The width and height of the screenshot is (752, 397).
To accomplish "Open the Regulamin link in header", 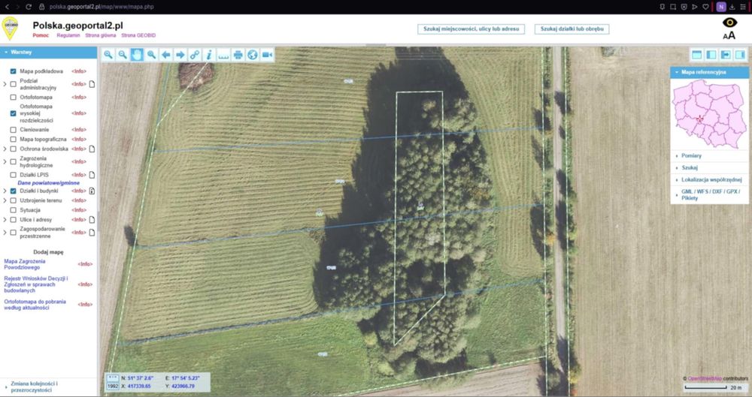I will (68, 35).
